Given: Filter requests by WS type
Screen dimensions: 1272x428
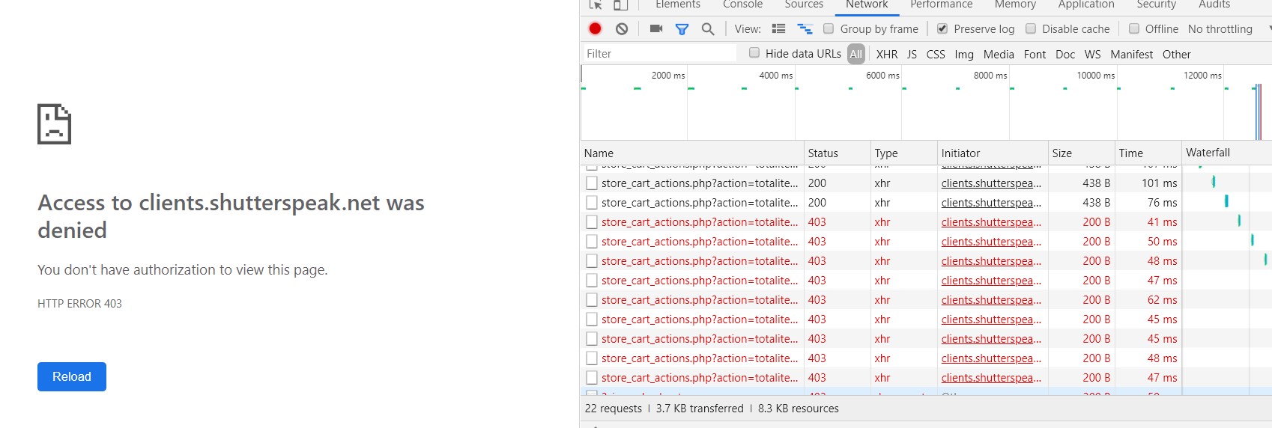Looking at the screenshot, I should click(1093, 54).
